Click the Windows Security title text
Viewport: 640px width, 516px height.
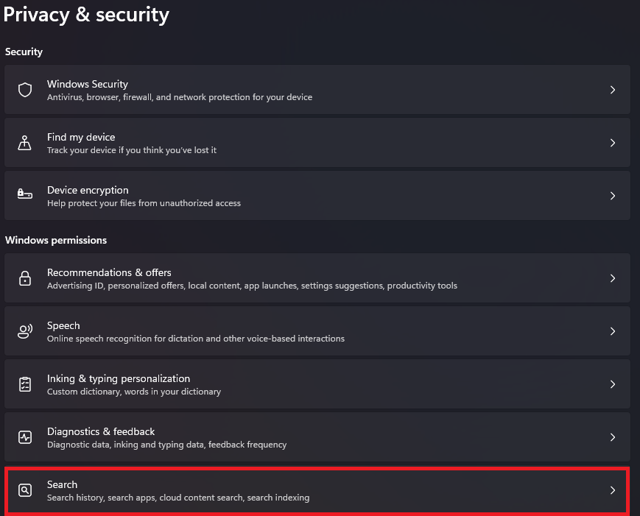pos(88,84)
